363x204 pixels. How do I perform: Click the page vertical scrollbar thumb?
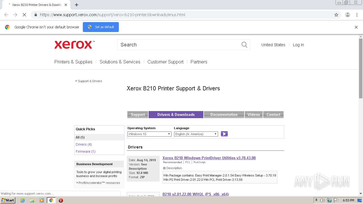tap(361, 68)
